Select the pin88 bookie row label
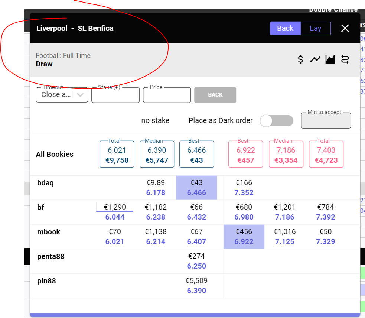365x318 pixels. coord(46,281)
